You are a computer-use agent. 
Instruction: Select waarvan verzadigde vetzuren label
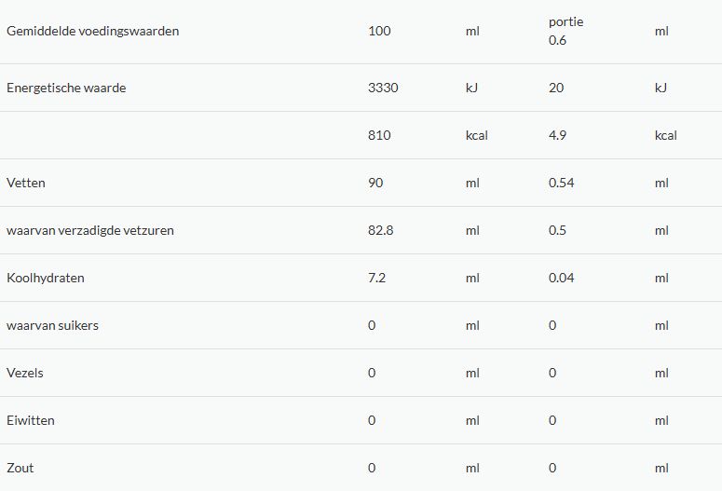[90, 230]
